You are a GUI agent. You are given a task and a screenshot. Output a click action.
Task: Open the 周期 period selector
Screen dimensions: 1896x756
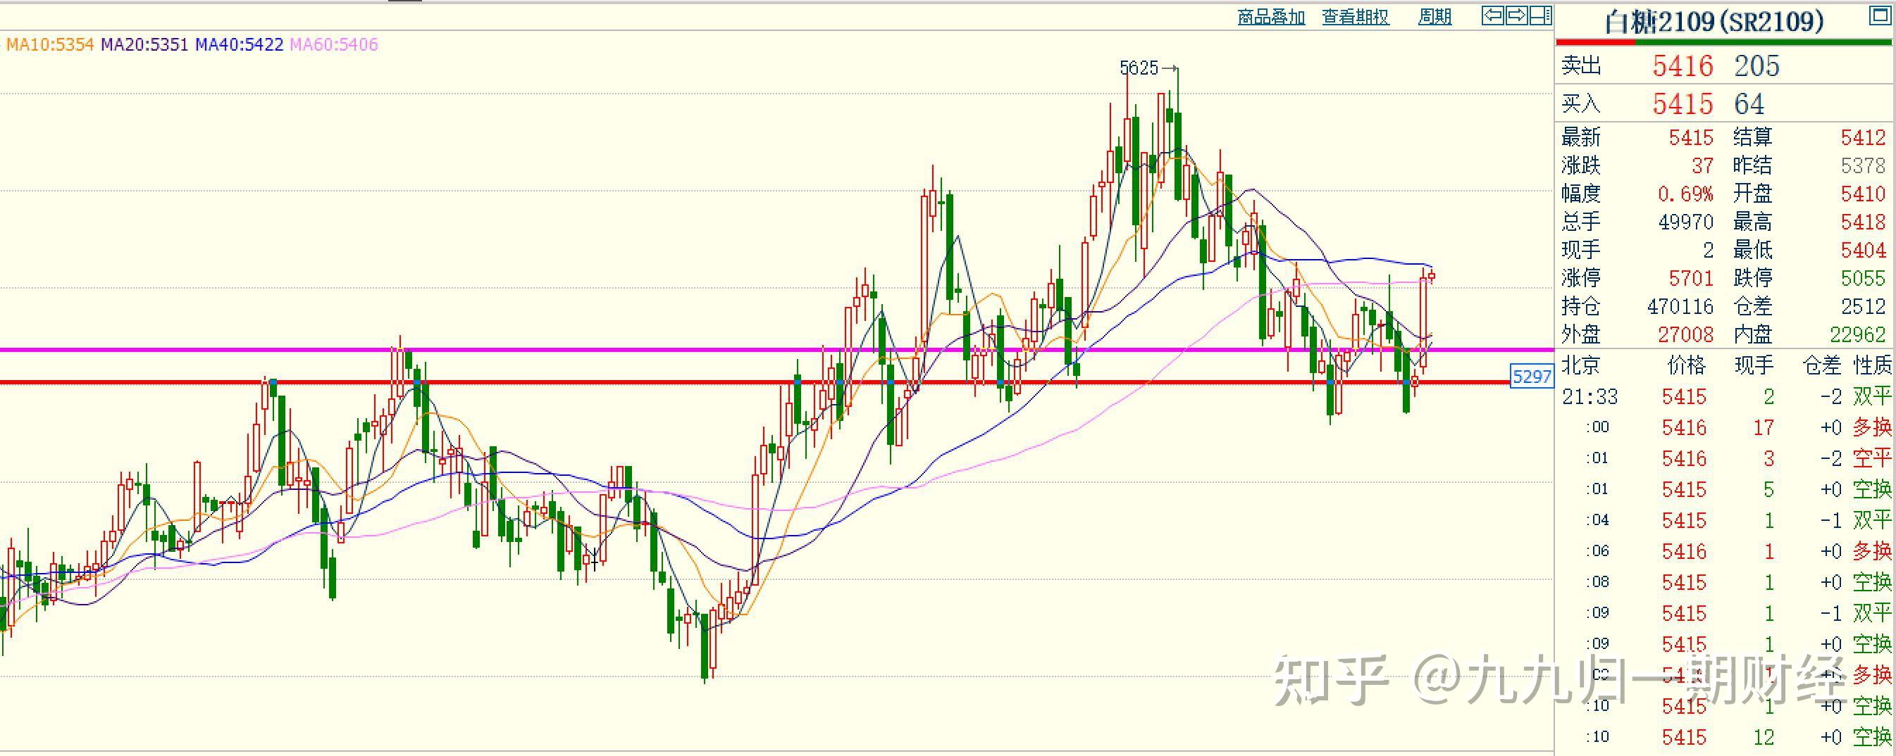1435,17
